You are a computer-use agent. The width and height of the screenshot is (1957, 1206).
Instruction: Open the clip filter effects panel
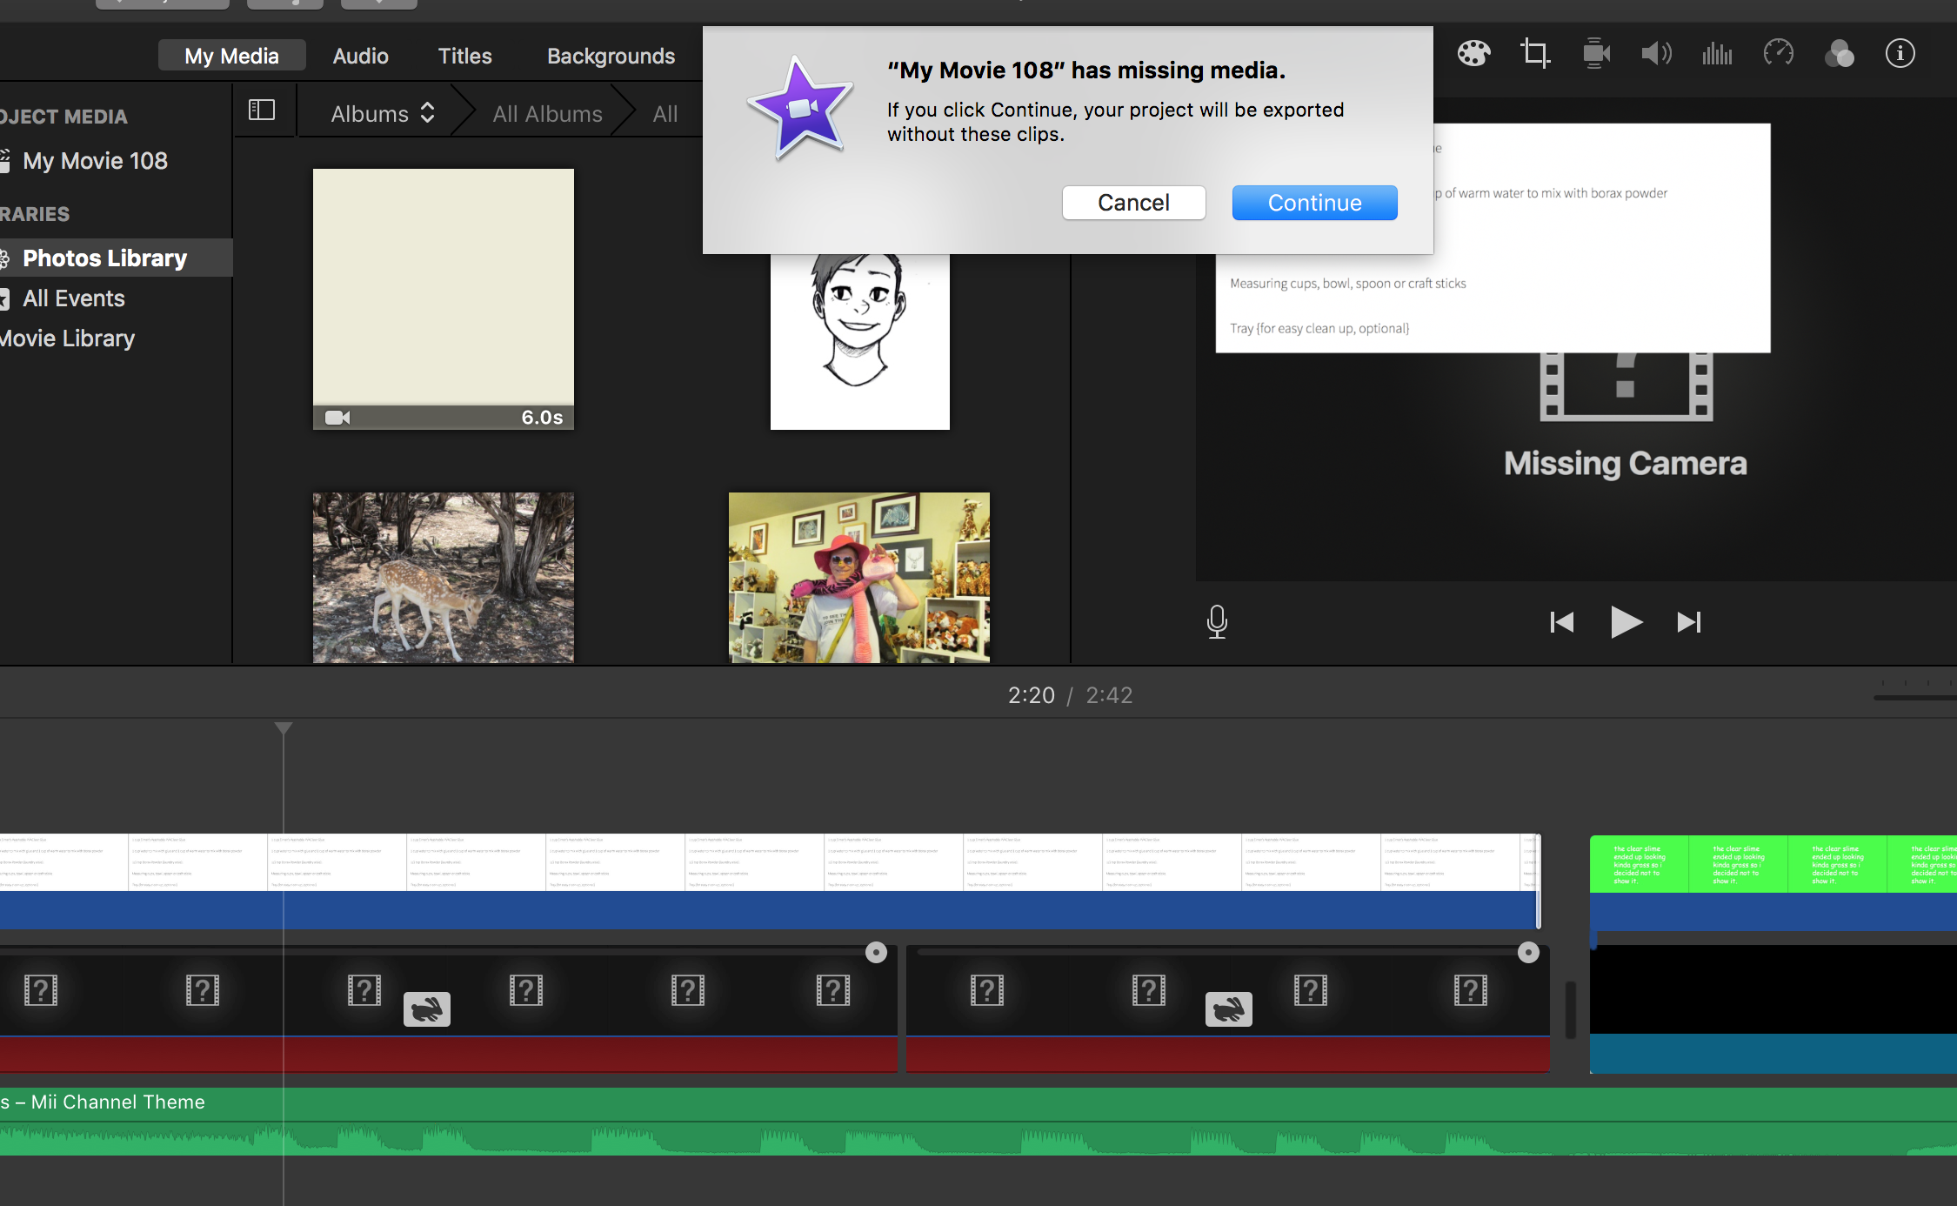(1840, 53)
